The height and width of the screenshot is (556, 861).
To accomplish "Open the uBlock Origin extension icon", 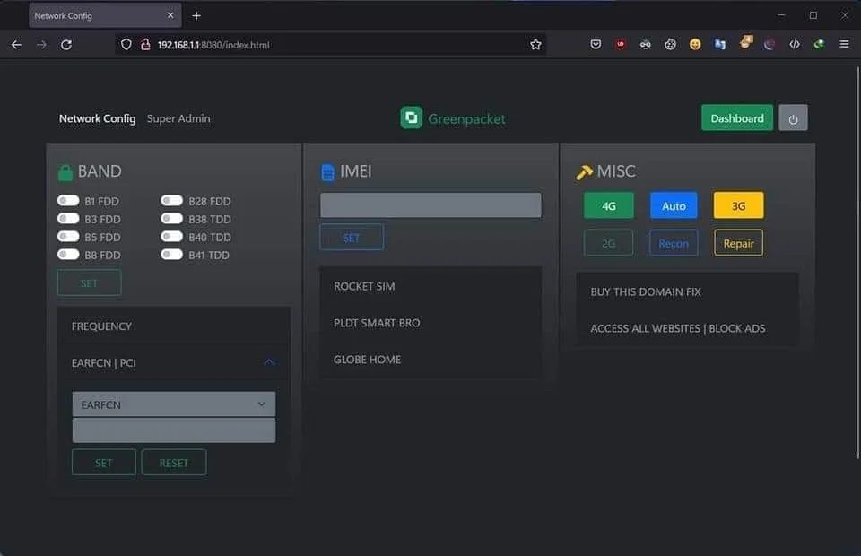I will (x=621, y=44).
